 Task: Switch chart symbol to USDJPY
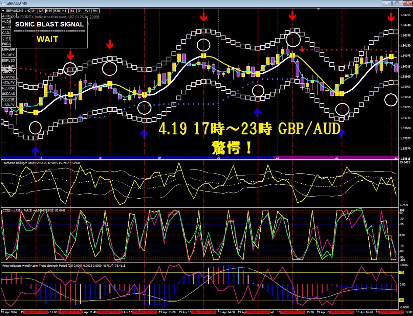coord(9,105)
